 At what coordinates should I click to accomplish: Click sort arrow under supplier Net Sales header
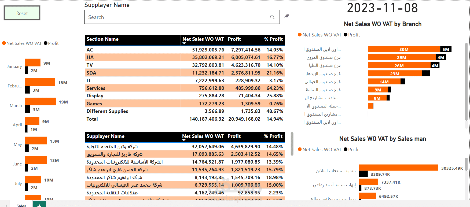[x=184, y=140]
